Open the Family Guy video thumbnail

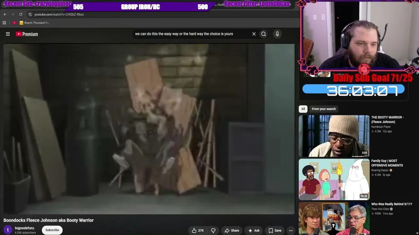pyautogui.click(x=334, y=180)
